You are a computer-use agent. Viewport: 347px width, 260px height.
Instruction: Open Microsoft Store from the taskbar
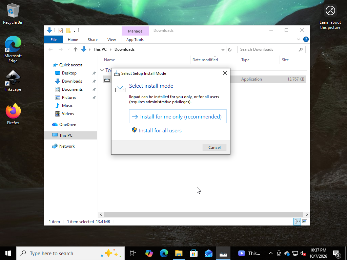click(x=193, y=253)
